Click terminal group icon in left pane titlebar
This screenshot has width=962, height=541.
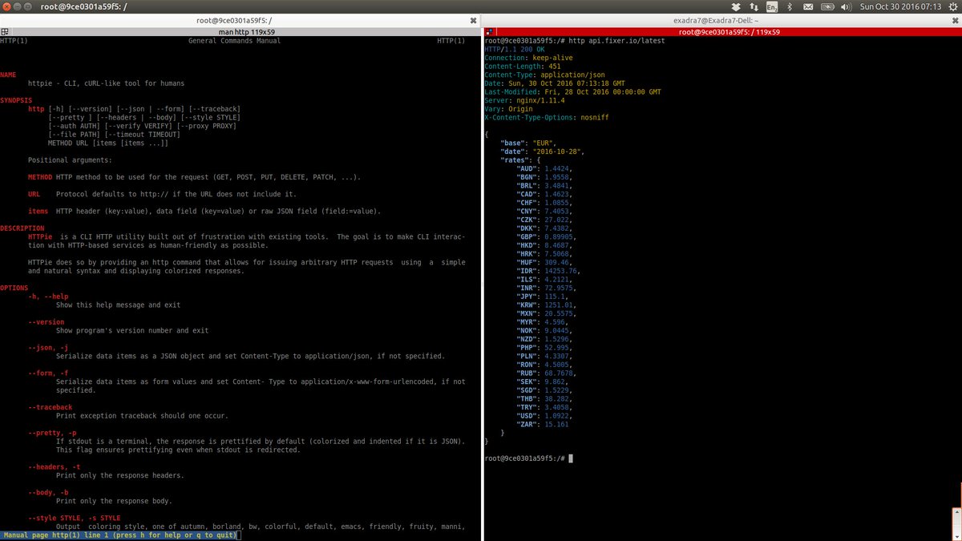tap(5, 32)
